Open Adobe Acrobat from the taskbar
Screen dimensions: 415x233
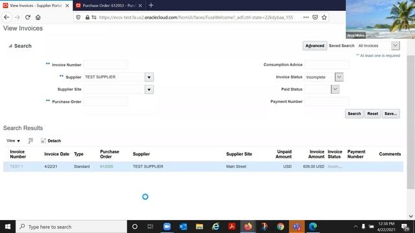pos(232,227)
